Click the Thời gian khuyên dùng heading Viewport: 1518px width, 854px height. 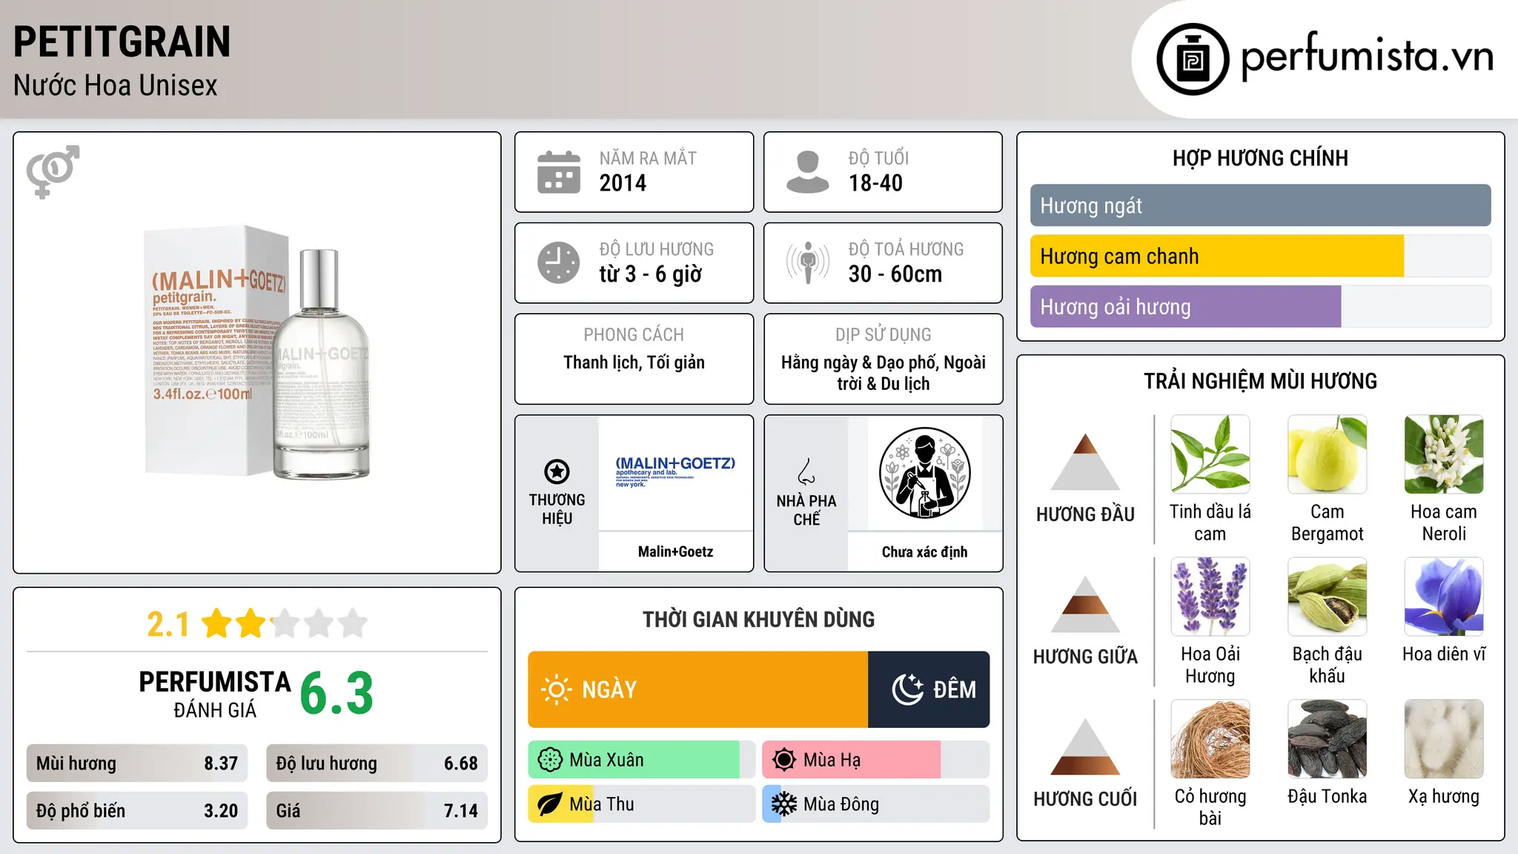tap(758, 620)
